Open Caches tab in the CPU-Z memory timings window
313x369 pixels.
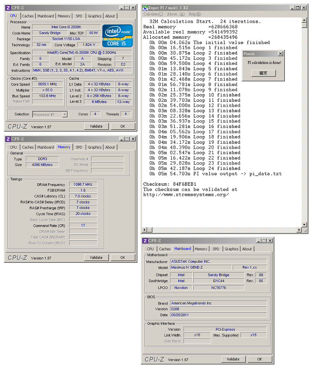pyautogui.click(x=28, y=147)
